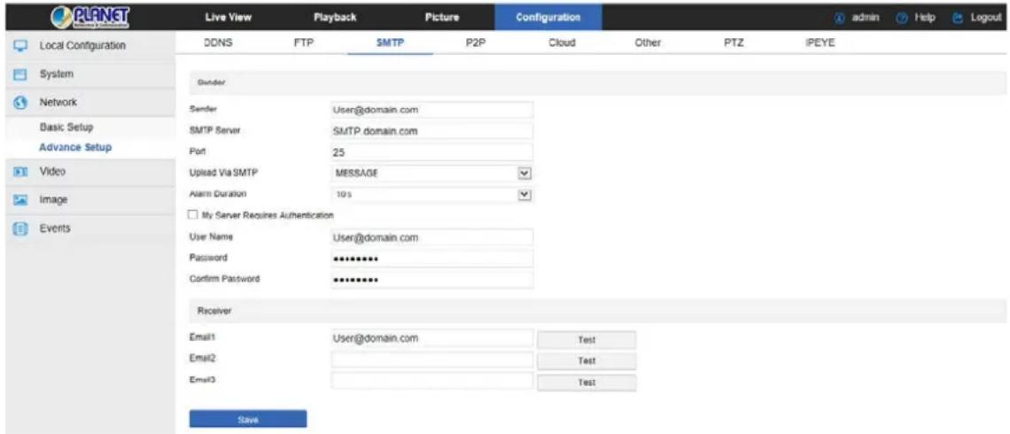Click the User Name input field

pos(431,237)
